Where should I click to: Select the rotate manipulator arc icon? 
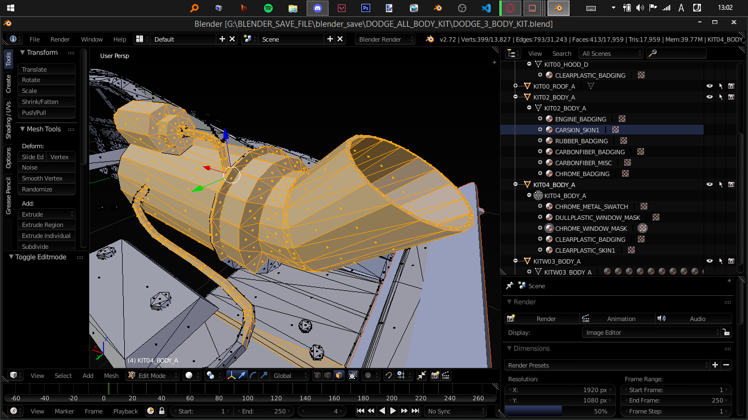[252, 375]
